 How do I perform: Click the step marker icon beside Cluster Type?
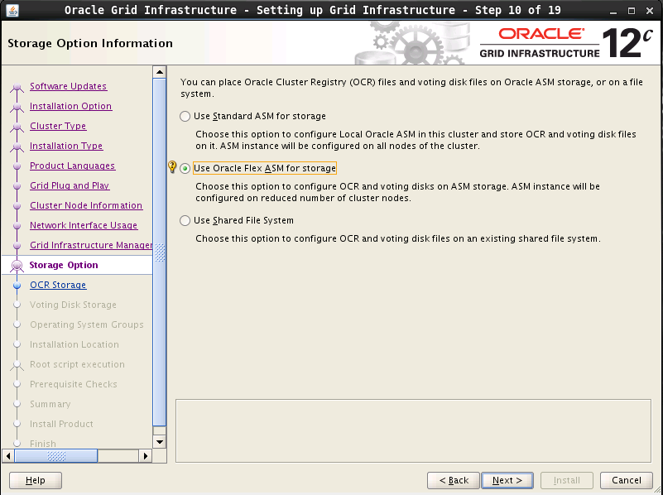[x=17, y=127]
